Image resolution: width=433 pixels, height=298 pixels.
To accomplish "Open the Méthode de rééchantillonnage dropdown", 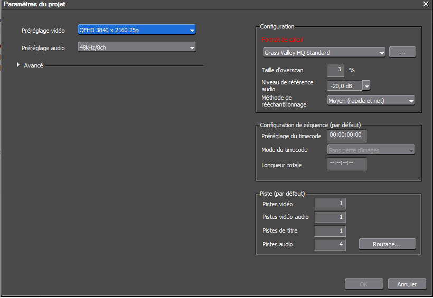I will click(x=371, y=101).
